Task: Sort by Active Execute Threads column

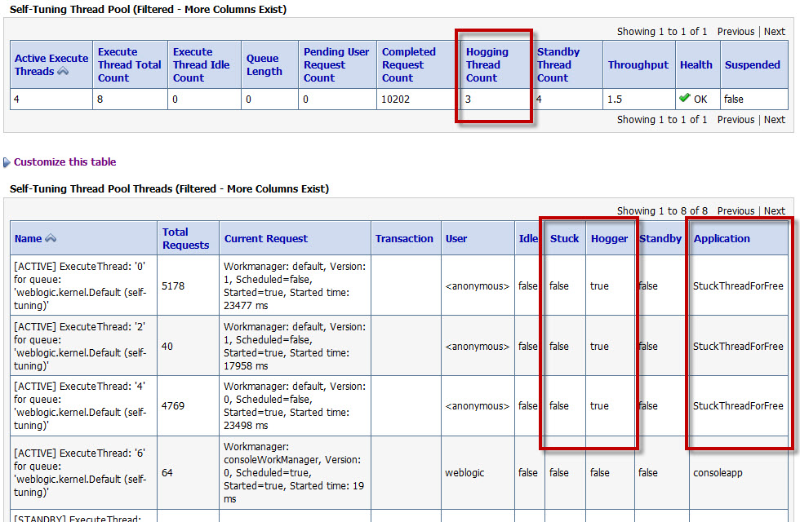Action: [x=51, y=64]
